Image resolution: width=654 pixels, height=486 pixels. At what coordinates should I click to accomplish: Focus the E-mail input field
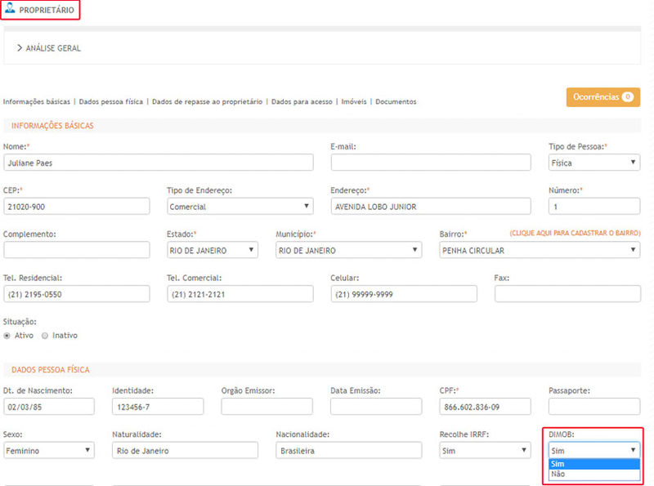(431, 163)
